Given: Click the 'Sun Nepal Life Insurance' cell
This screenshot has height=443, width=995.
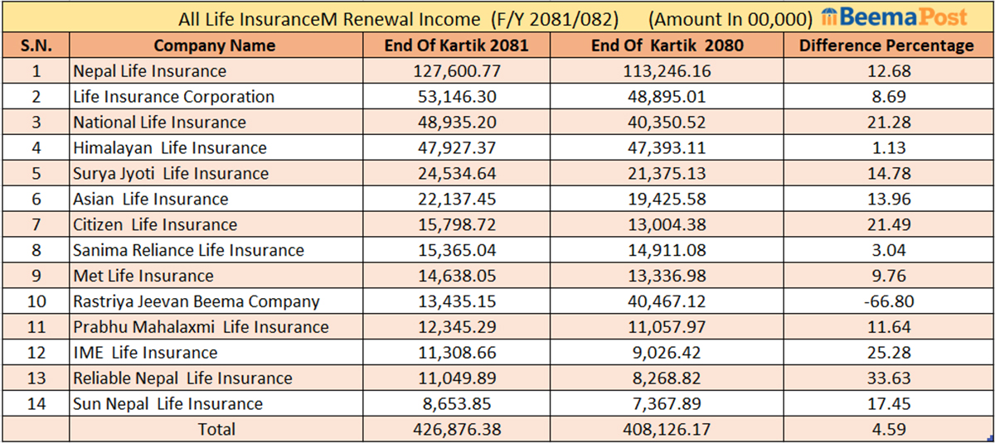Looking at the screenshot, I should point(168,404).
